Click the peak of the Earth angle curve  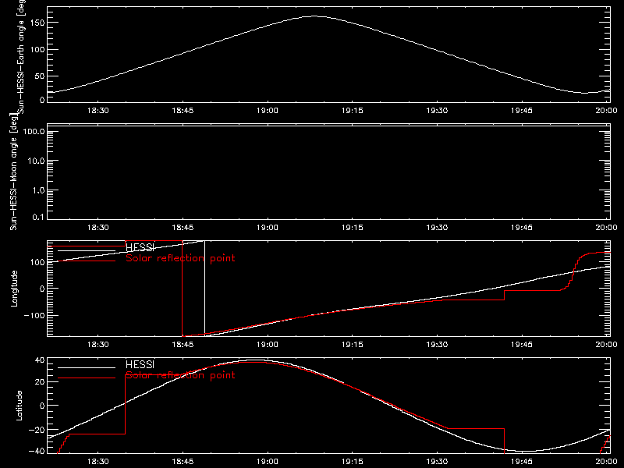[x=314, y=16]
